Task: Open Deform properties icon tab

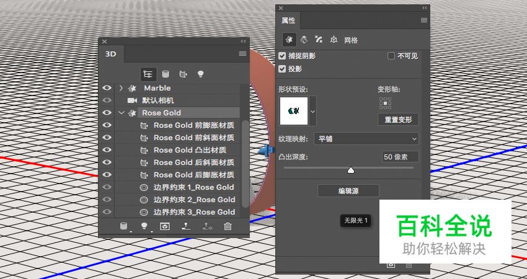Action: pos(304,40)
